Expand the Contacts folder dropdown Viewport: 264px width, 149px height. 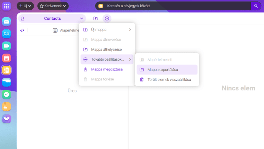tap(81, 19)
